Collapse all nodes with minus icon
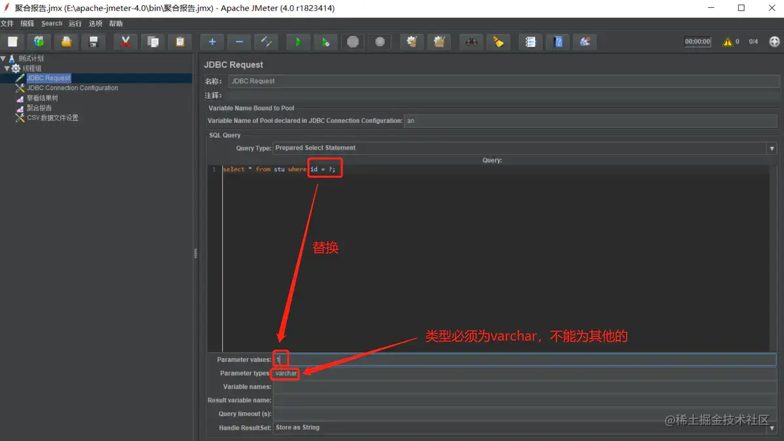The height and width of the screenshot is (441, 784). (239, 42)
